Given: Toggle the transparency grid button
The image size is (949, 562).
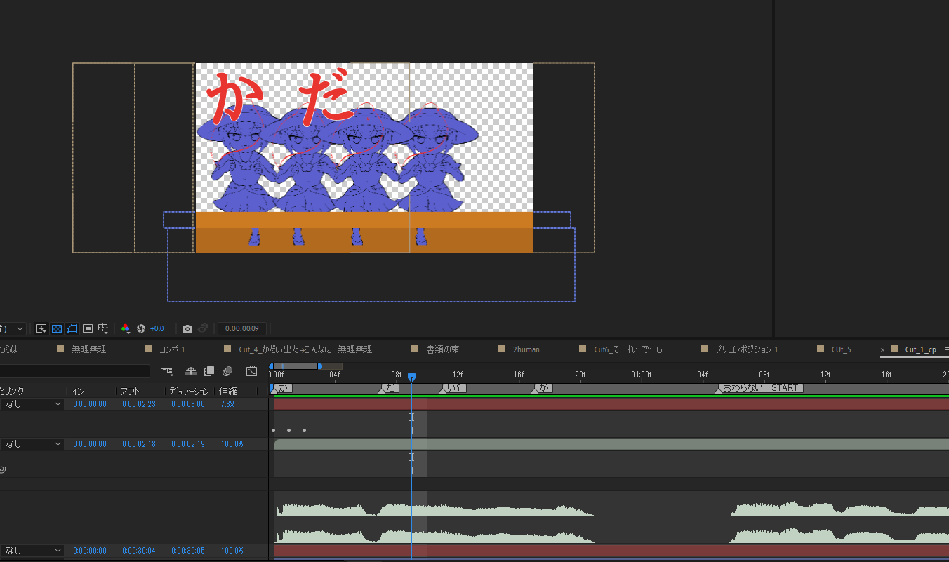Looking at the screenshot, I should coord(57,328).
